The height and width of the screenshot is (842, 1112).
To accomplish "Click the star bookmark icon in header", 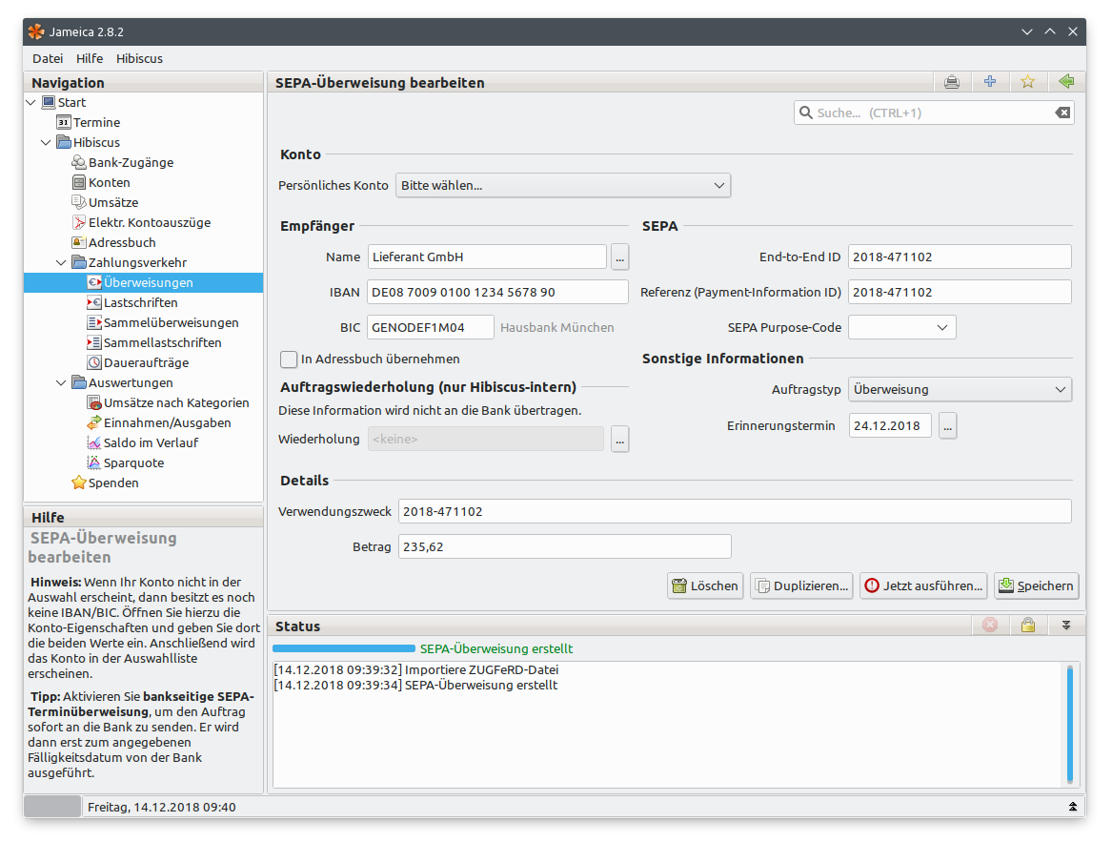I will point(1027,82).
